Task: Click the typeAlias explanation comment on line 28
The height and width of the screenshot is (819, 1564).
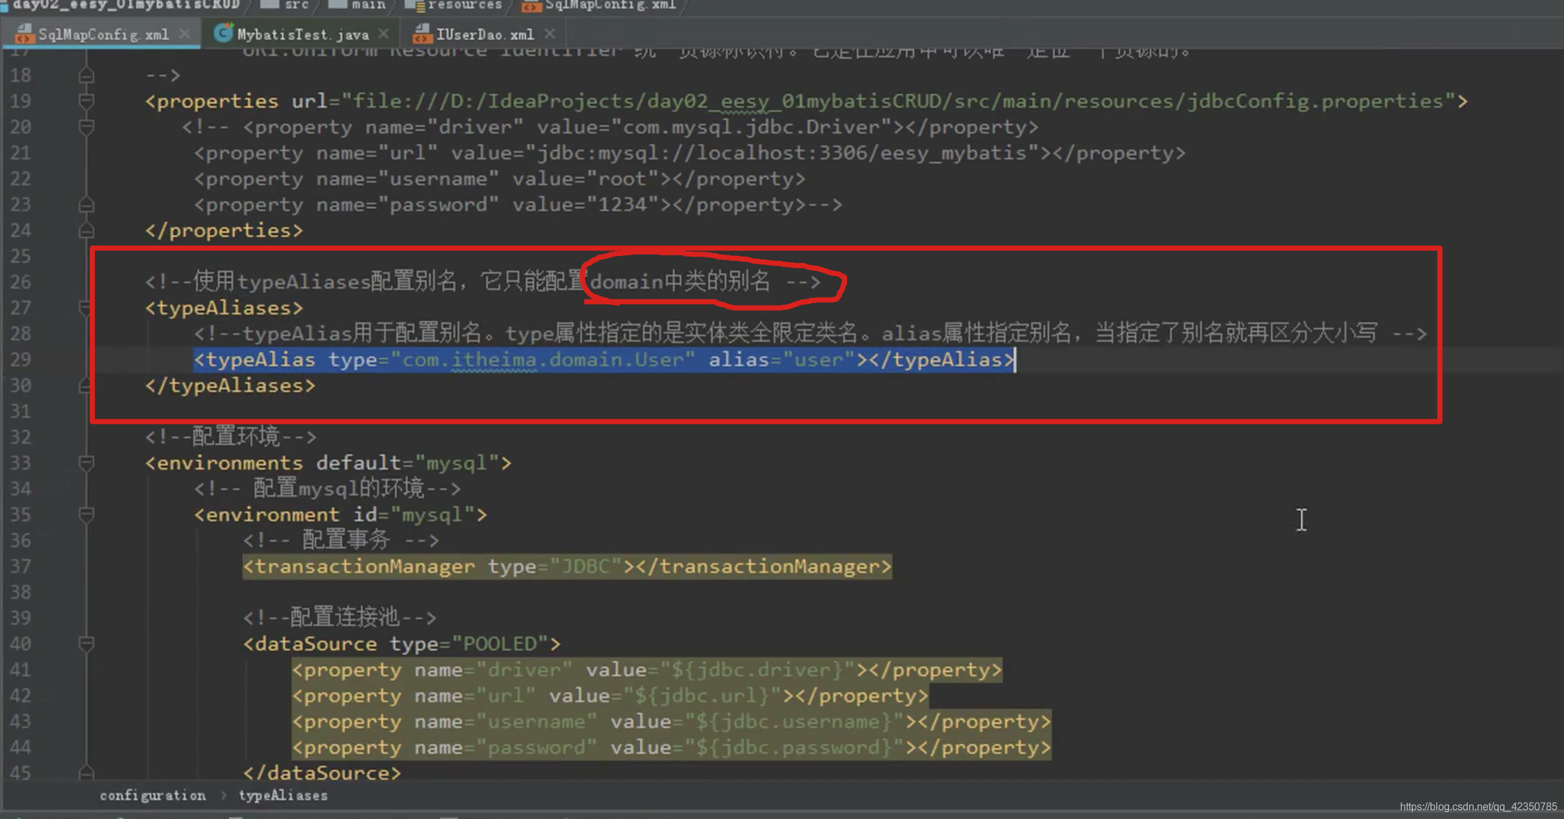Action: pos(810,333)
